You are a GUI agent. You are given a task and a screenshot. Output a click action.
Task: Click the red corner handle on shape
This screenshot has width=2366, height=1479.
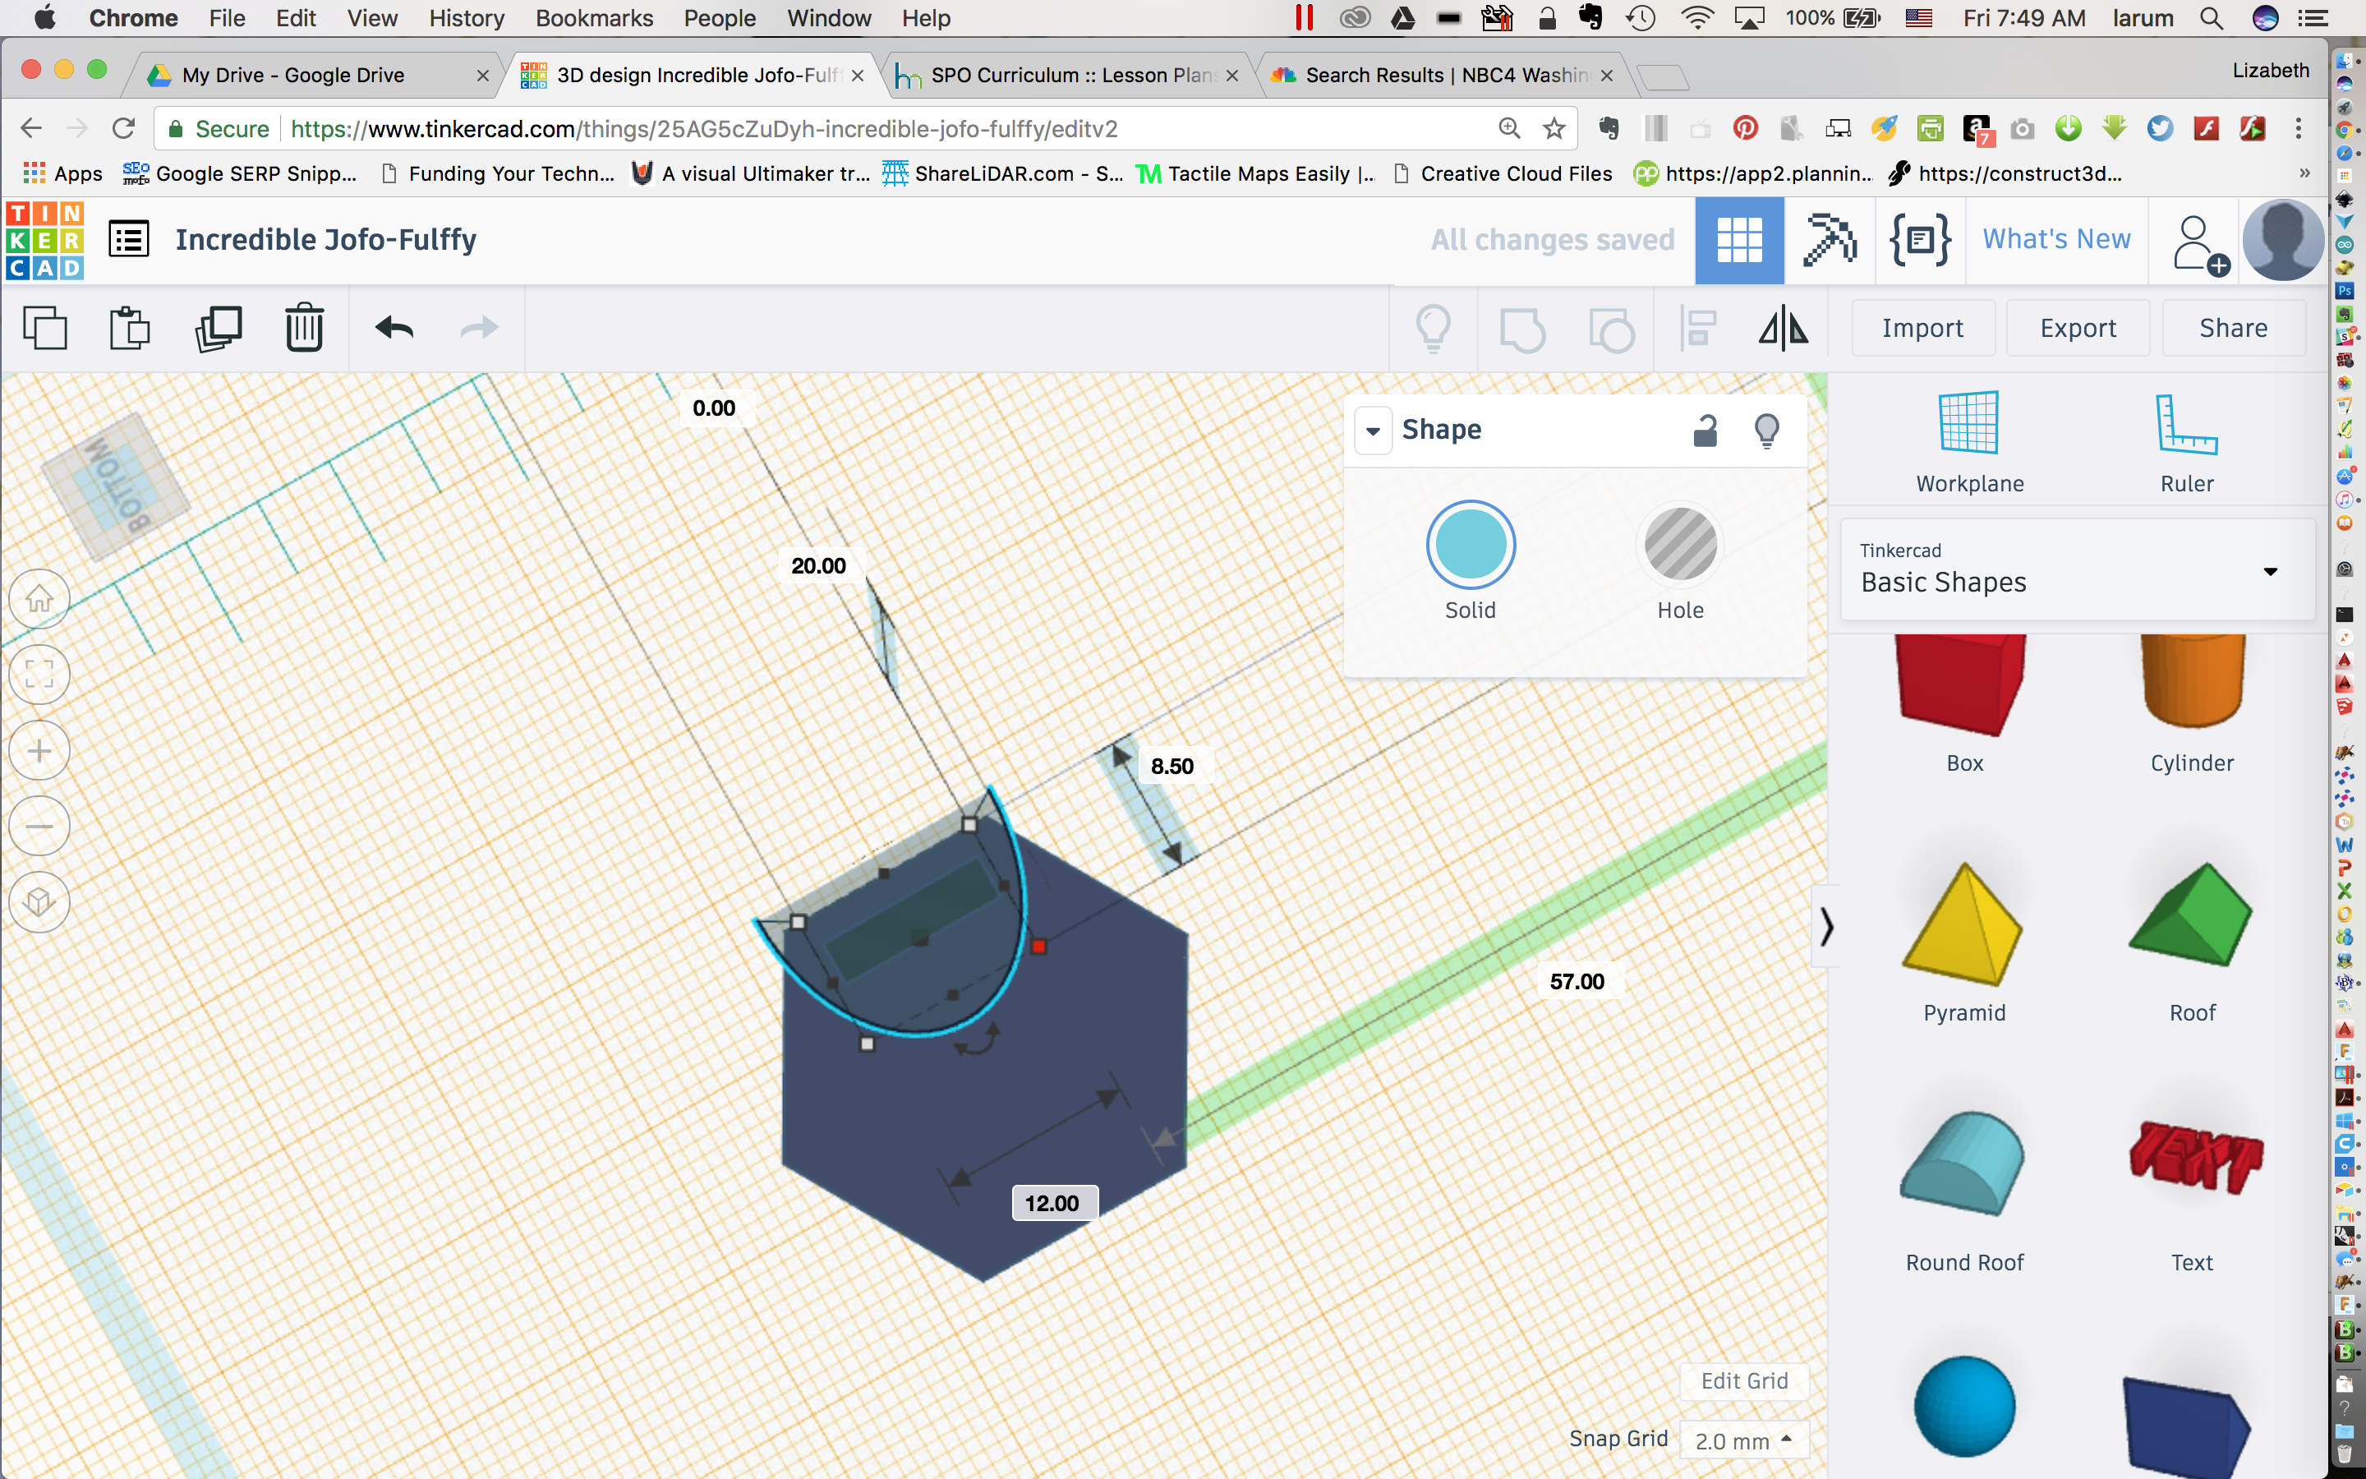pyautogui.click(x=1038, y=946)
